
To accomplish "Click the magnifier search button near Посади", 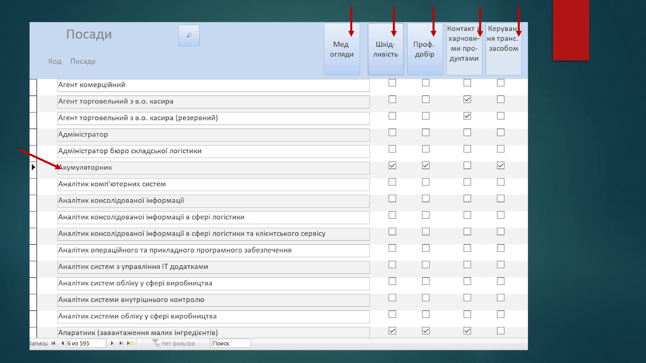I will pos(189,35).
